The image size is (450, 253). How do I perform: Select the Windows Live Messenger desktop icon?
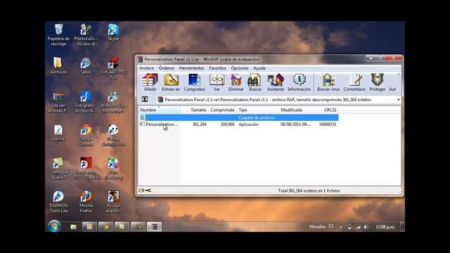pyautogui.click(x=112, y=102)
